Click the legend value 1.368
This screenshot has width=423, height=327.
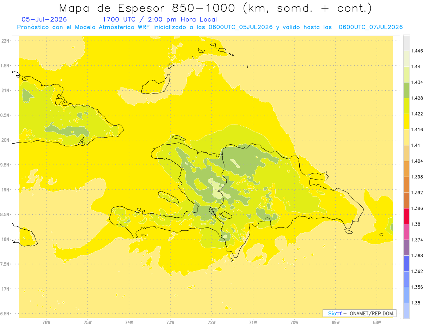coord(417,255)
